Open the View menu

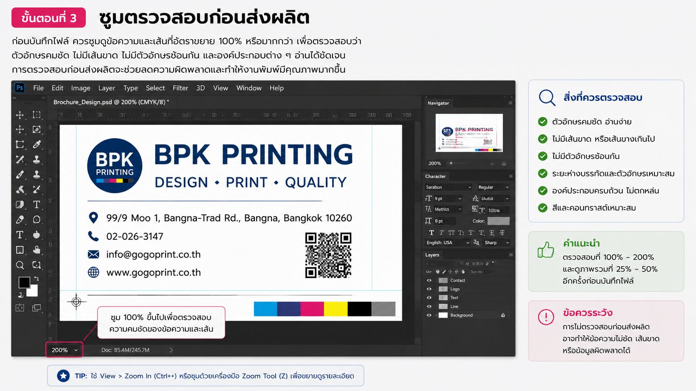(x=221, y=88)
